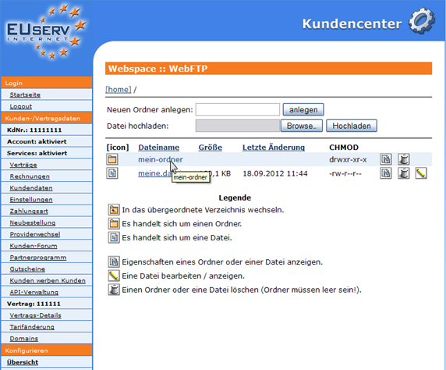Click the file legend icon

(x=114, y=237)
